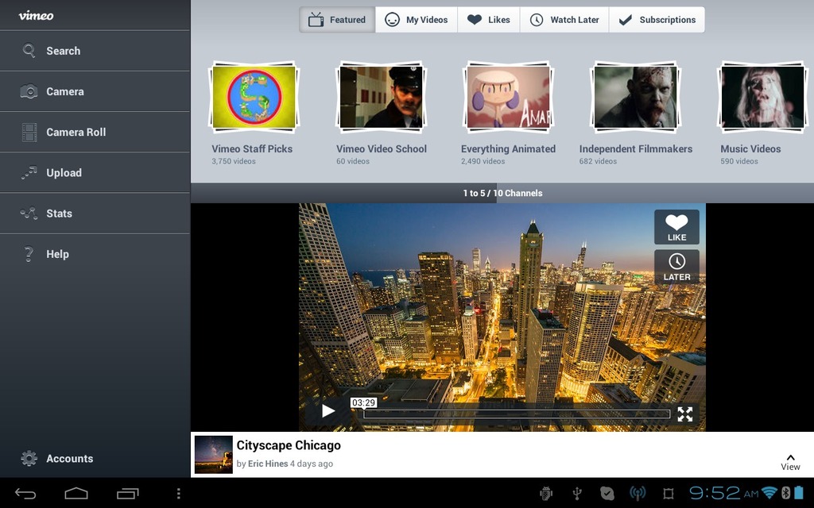Viewport: 814px width, 508px height.
Task: Enter fullscreen video mode
Action: [x=684, y=414]
